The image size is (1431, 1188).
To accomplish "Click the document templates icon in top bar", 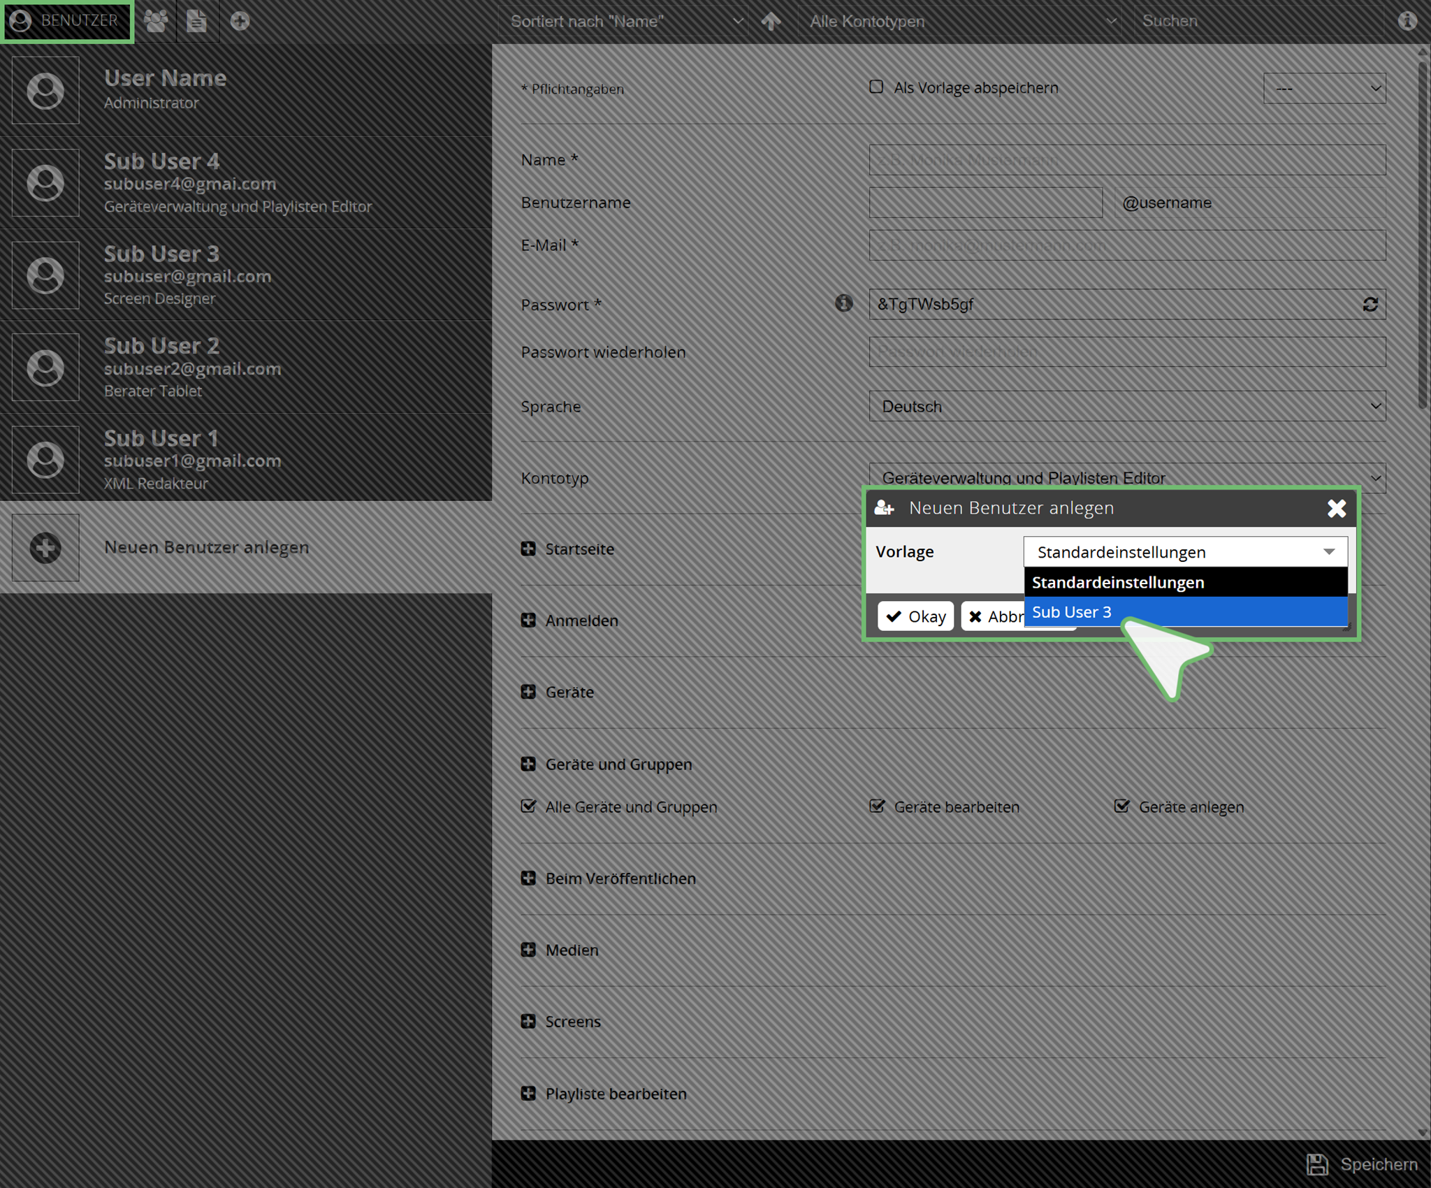I will (x=197, y=21).
